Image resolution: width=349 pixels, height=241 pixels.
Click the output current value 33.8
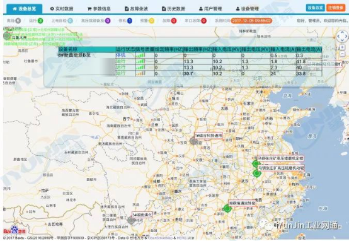point(301,73)
